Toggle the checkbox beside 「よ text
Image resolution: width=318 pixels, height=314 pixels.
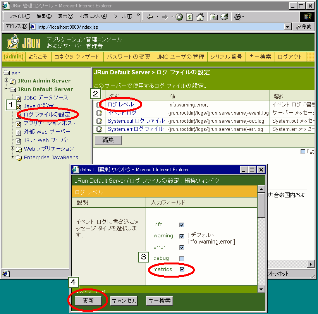pyautogui.click(x=303, y=151)
